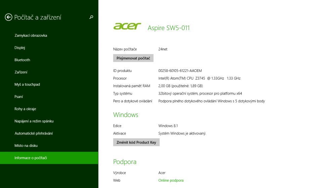Click the dotykového ovládání support text
336x188 pixels.
tap(211, 101)
